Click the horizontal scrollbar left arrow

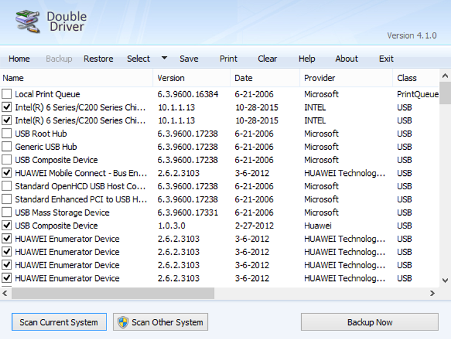tap(5, 293)
